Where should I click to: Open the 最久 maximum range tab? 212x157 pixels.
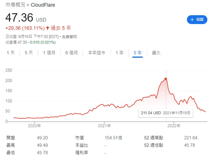coord(156,53)
